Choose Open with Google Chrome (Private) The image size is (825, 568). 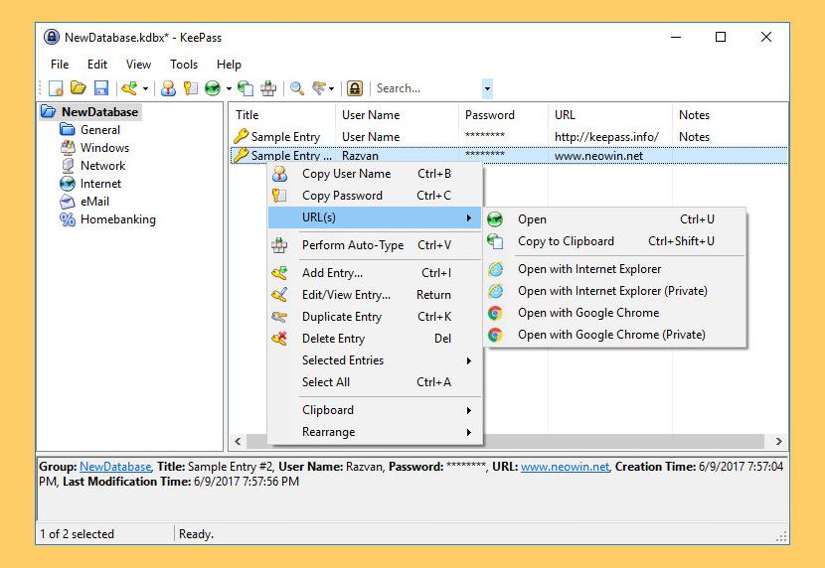(x=614, y=335)
